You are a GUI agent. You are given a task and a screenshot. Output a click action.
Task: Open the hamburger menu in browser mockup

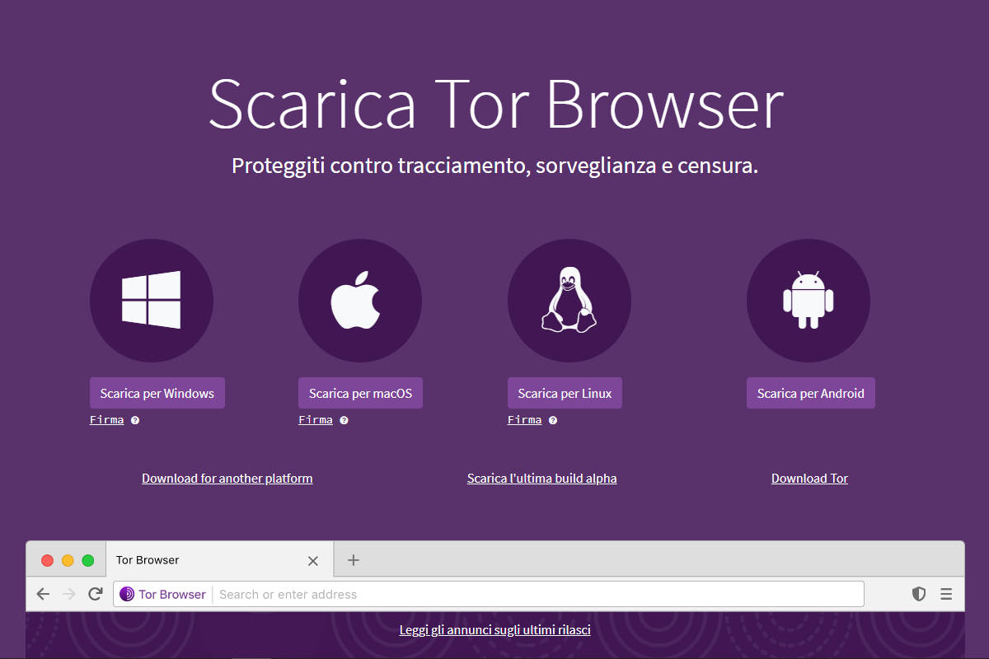point(946,594)
